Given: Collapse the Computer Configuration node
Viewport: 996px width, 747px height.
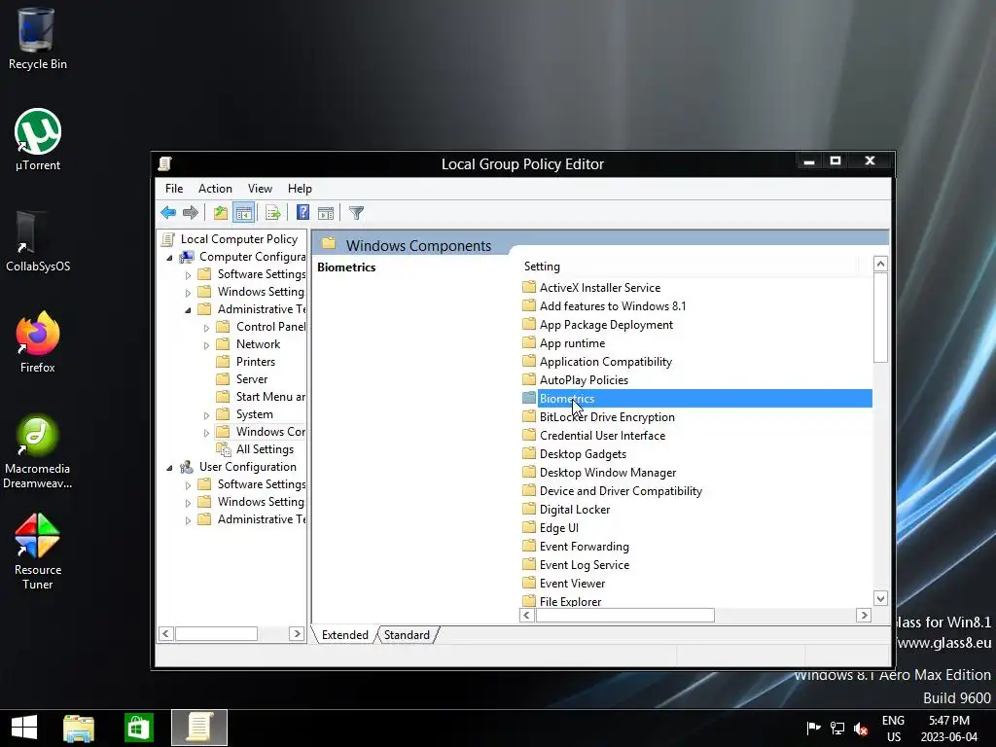Looking at the screenshot, I should pos(169,257).
